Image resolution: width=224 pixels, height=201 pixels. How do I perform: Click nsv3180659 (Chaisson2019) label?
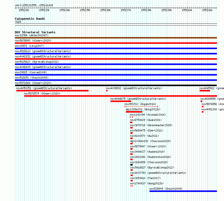tap(149, 162)
